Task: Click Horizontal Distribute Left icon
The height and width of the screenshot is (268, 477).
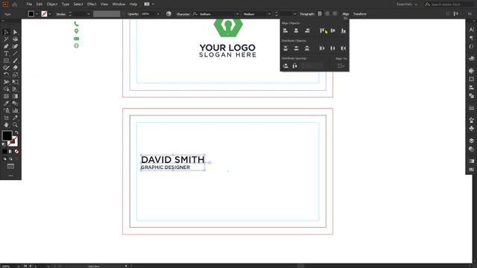Action: (x=322, y=48)
